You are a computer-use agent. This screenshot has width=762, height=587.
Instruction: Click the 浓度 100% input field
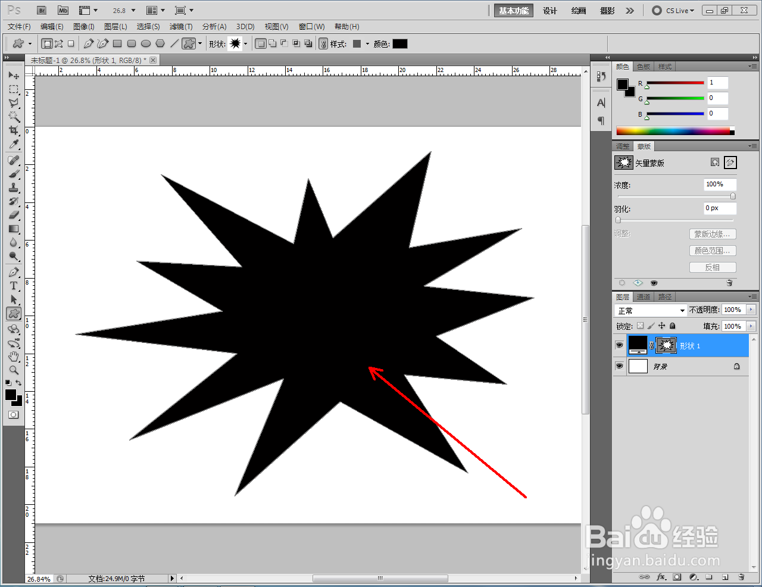coord(720,184)
